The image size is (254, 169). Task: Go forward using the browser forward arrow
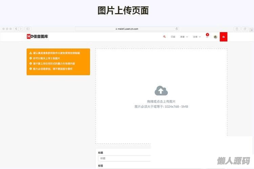[x=21, y=29]
